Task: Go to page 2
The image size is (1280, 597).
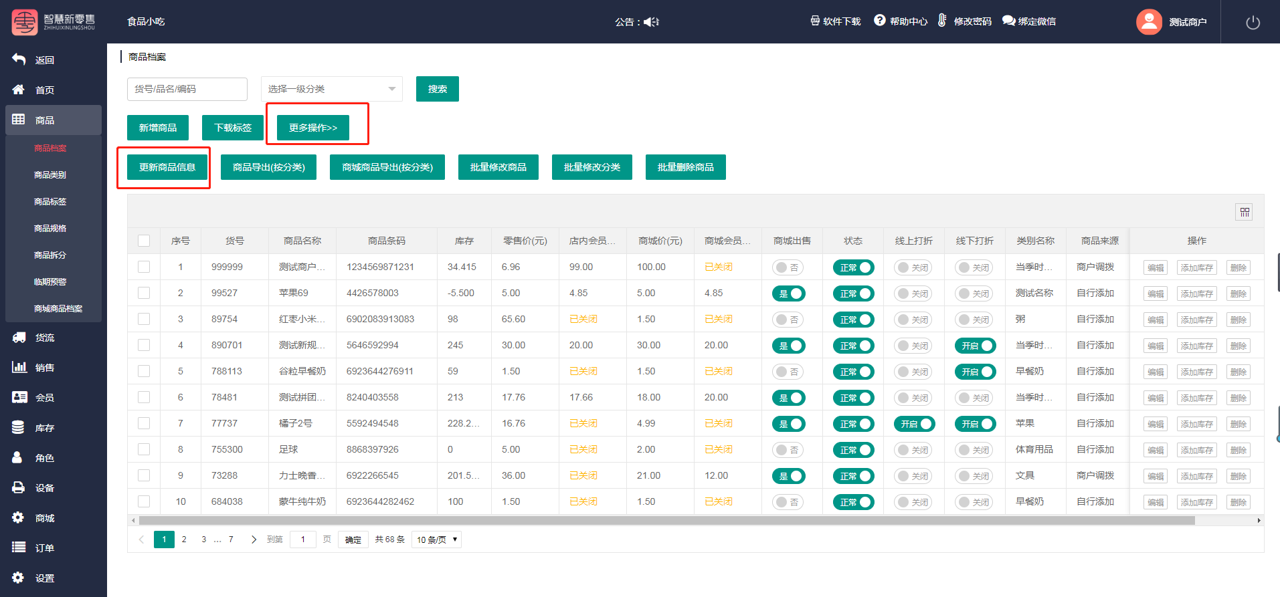Action: point(184,540)
